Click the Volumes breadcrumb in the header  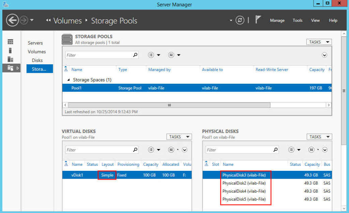[x=67, y=21]
